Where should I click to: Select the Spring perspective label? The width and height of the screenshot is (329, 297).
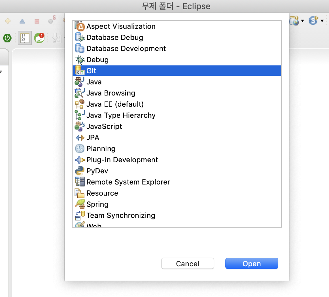click(97, 204)
